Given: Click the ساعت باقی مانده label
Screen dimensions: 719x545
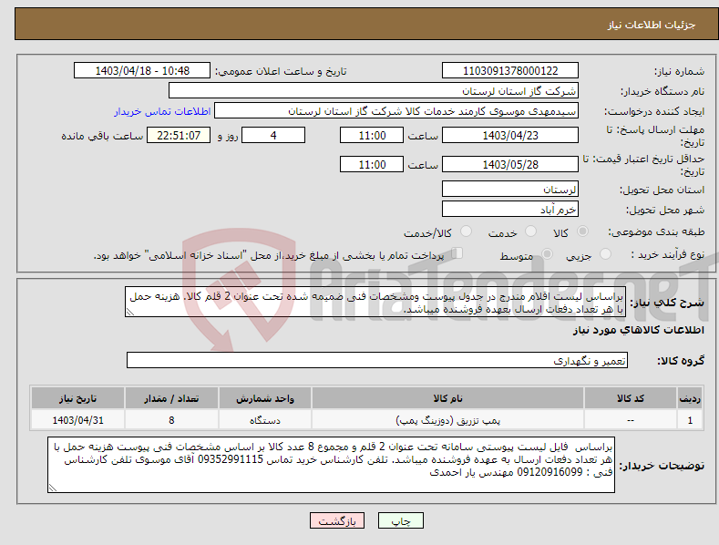Looking at the screenshot, I should tap(102, 136).
